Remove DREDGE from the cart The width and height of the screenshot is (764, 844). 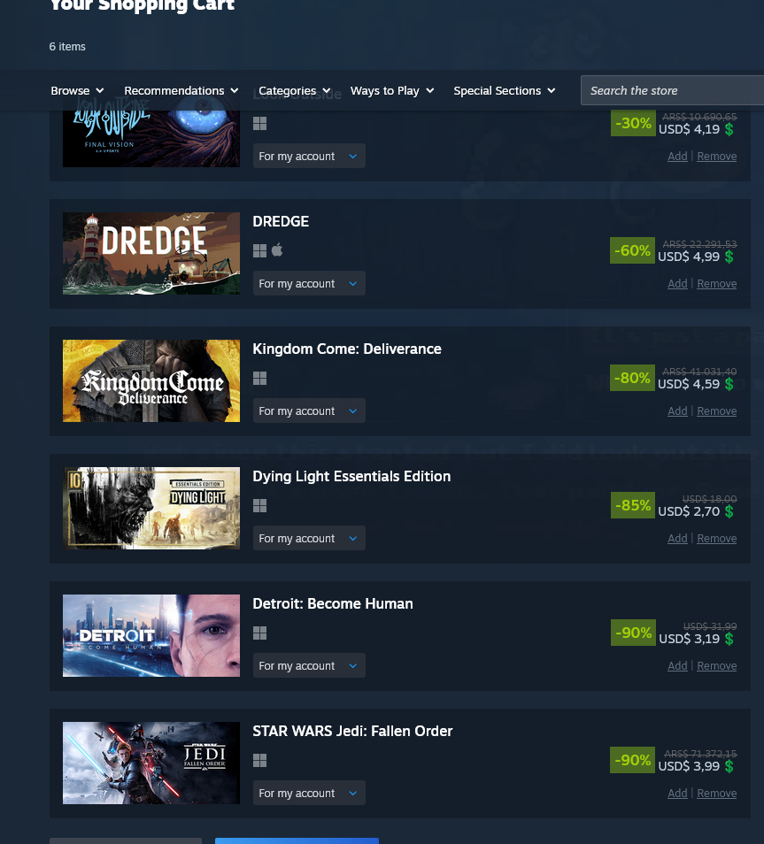click(716, 284)
